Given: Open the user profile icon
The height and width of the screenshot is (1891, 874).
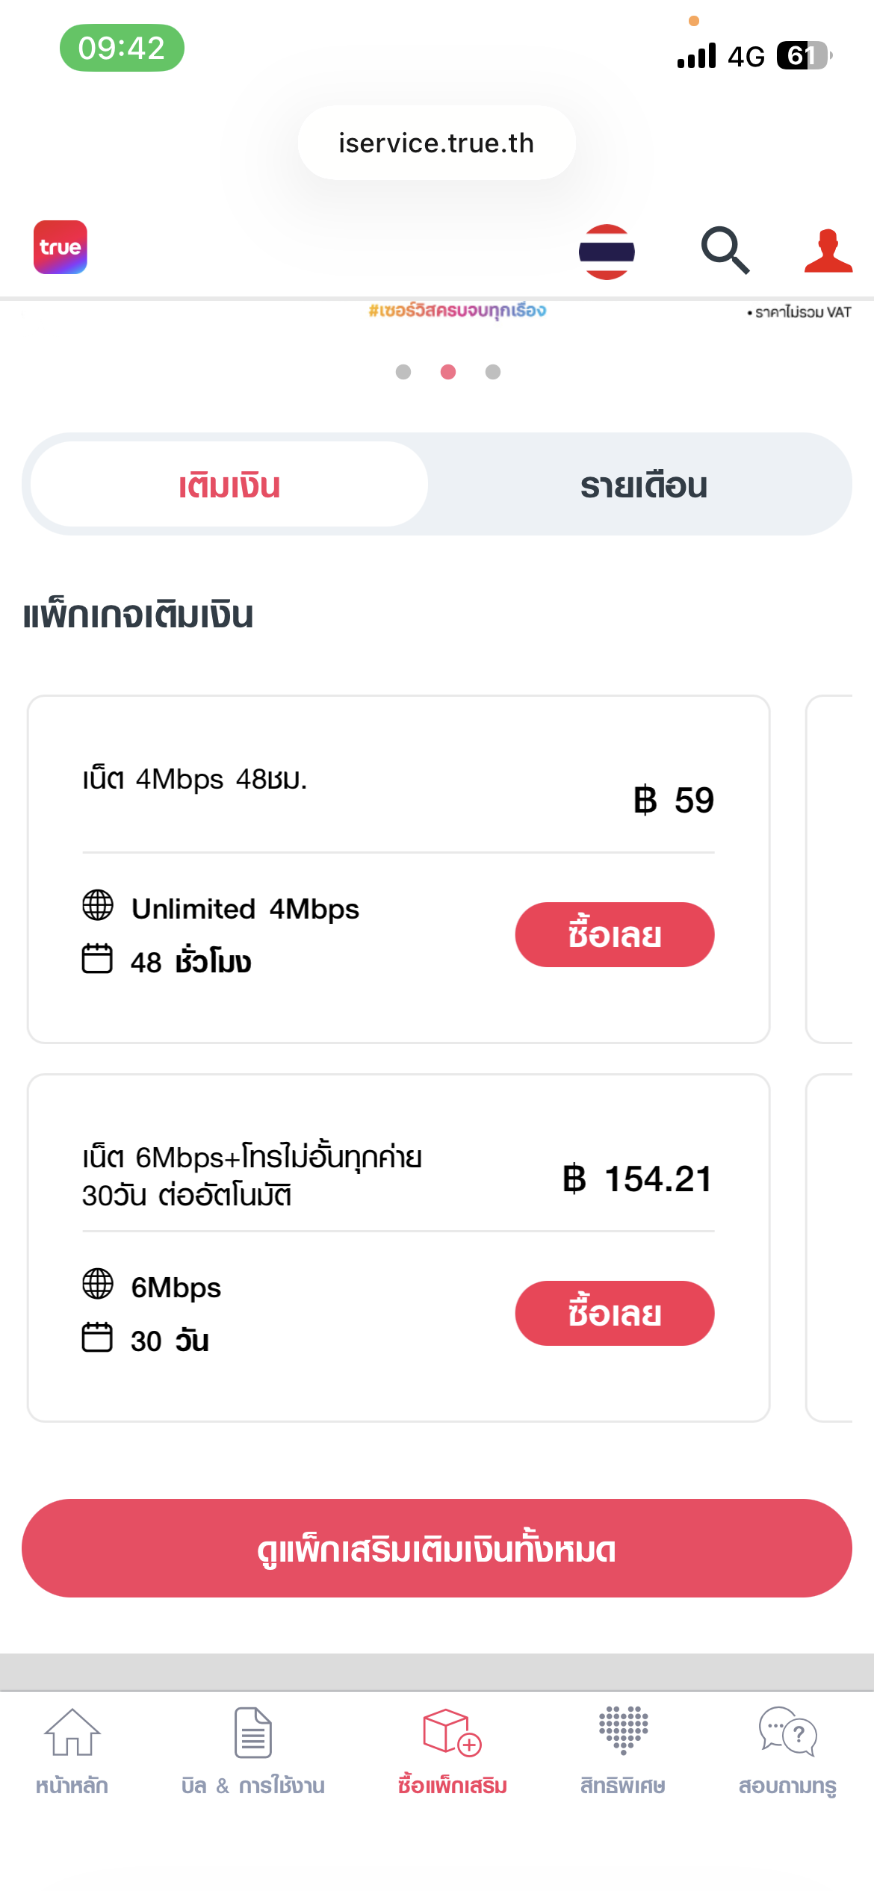Looking at the screenshot, I should tap(828, 251).
